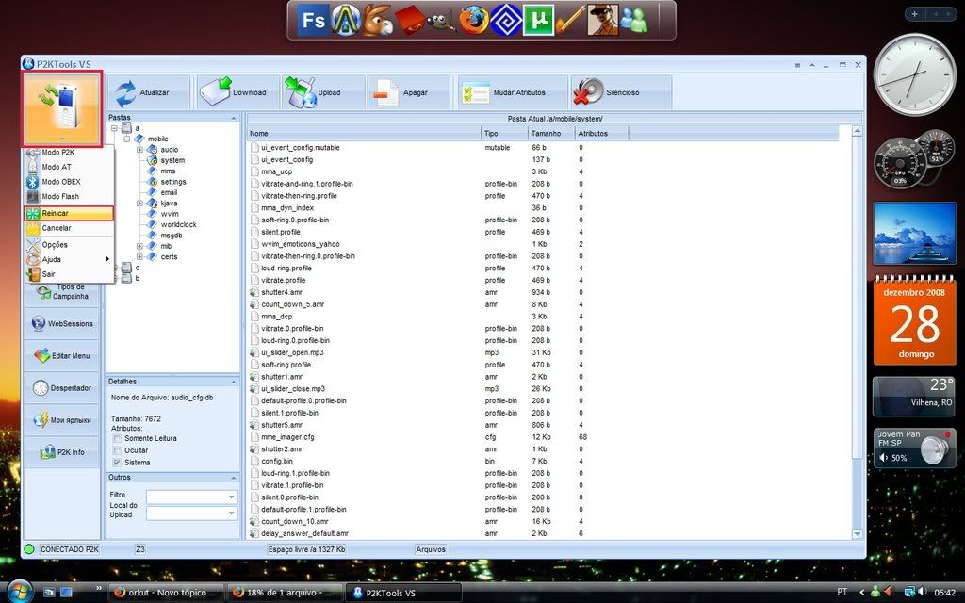This screenshot has height=603, width=965.
Task: Open WebSessions in the sidebar
Action: pyautogui.click(x=62, y=324)
